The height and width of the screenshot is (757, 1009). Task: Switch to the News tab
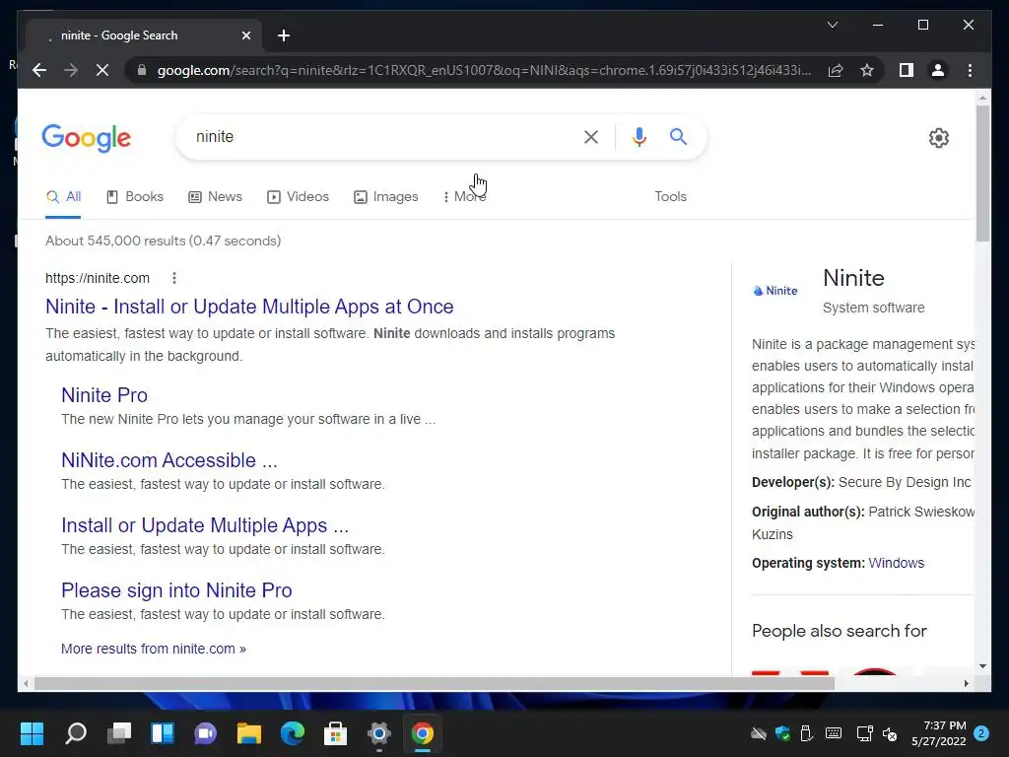point(215,197)
